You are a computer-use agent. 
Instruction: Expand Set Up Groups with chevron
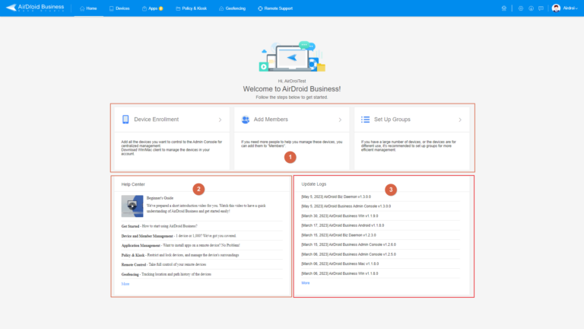(460, 120)
